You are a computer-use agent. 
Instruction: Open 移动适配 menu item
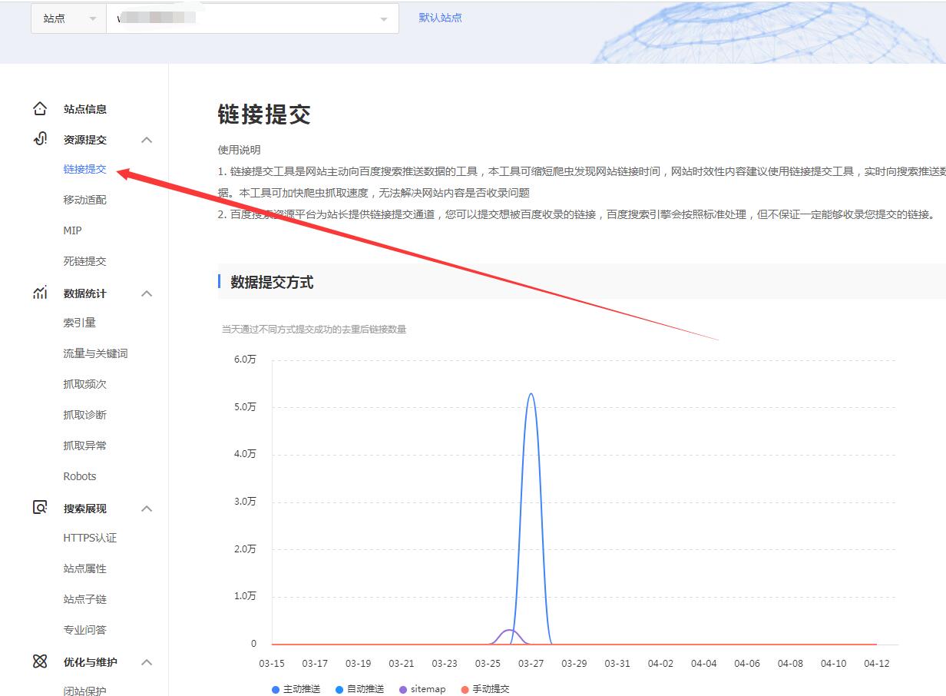[84, 200]
